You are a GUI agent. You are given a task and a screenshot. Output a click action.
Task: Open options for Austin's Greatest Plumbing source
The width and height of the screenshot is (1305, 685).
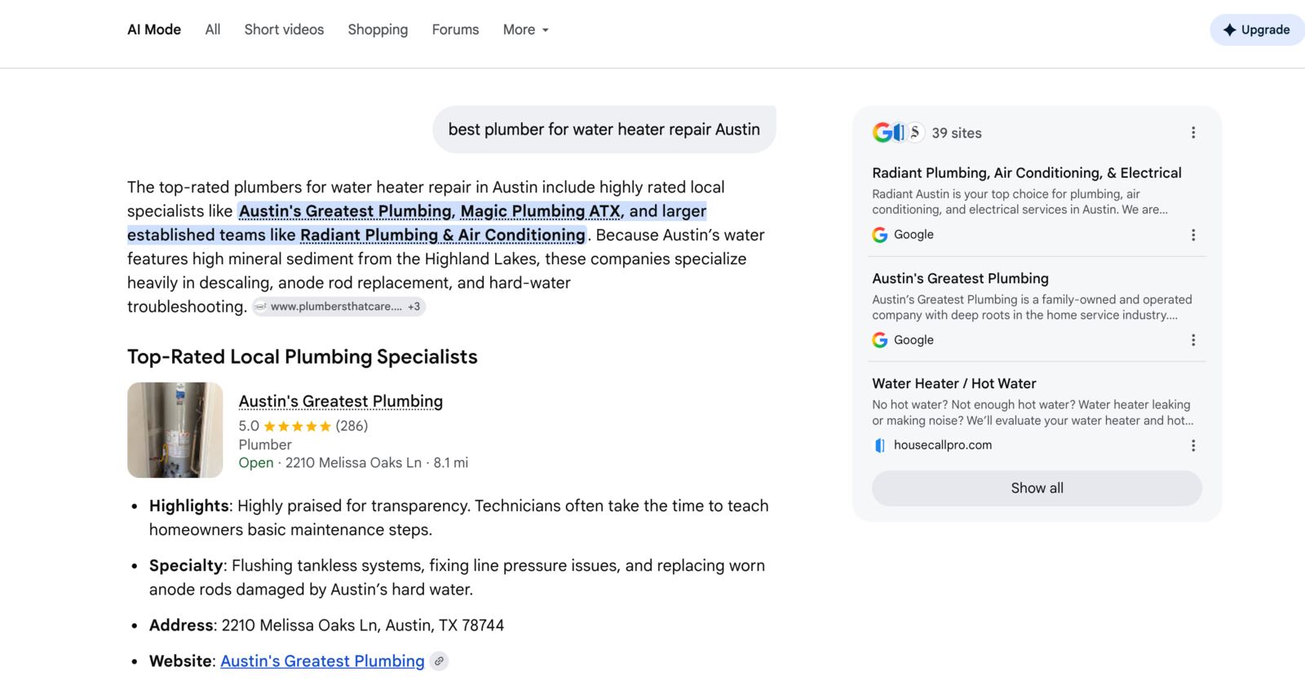click(x=1193, y=340)
